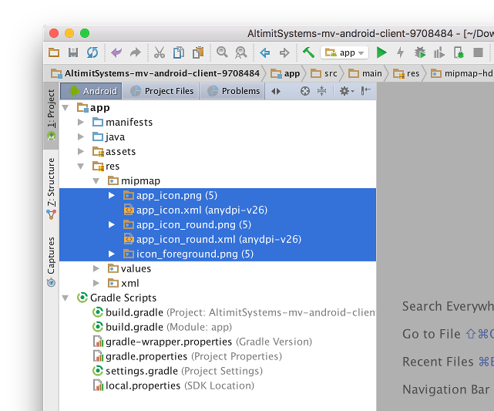Screen dimensions: 494x411
Task: Click project root breadcrumb AltimitSystems-mv-android-client-9708484
Action: tap(156, 73)
